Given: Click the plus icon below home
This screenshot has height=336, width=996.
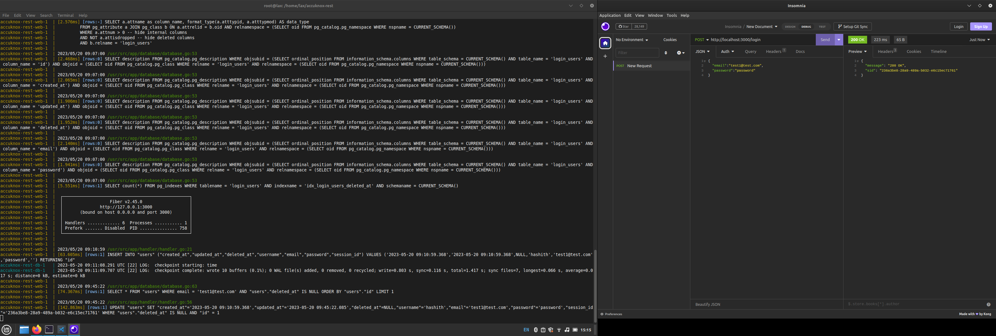Looking at the screenshot, I should point(605,56).
